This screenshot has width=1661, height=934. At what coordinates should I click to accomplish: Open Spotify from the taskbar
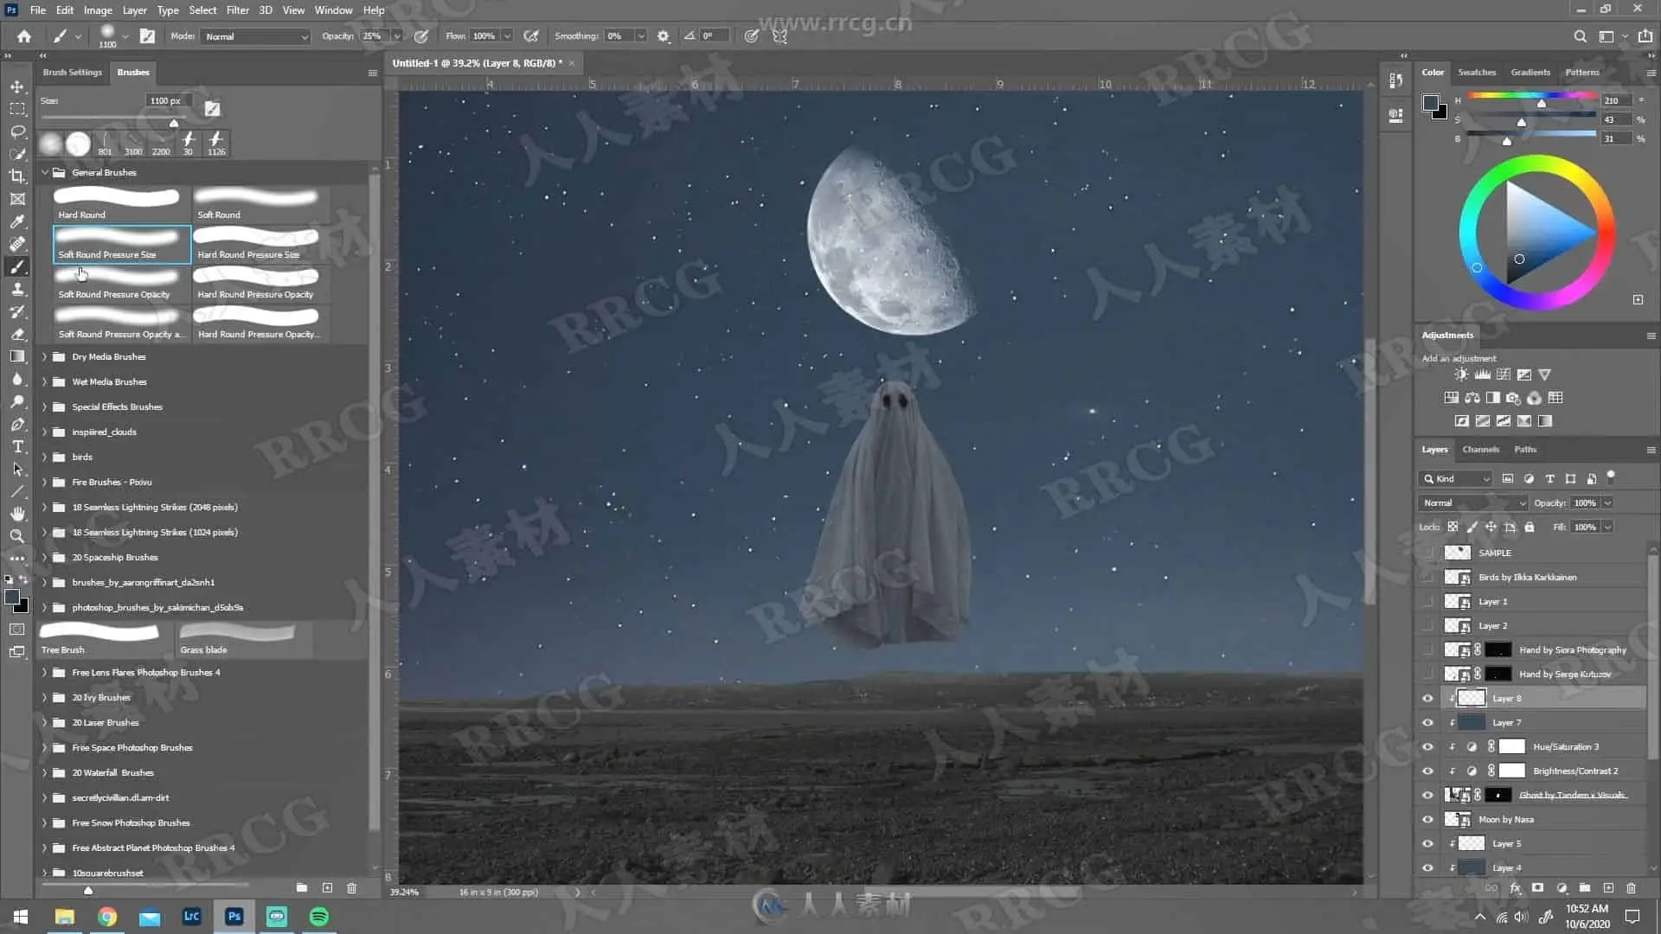[319, 917]
